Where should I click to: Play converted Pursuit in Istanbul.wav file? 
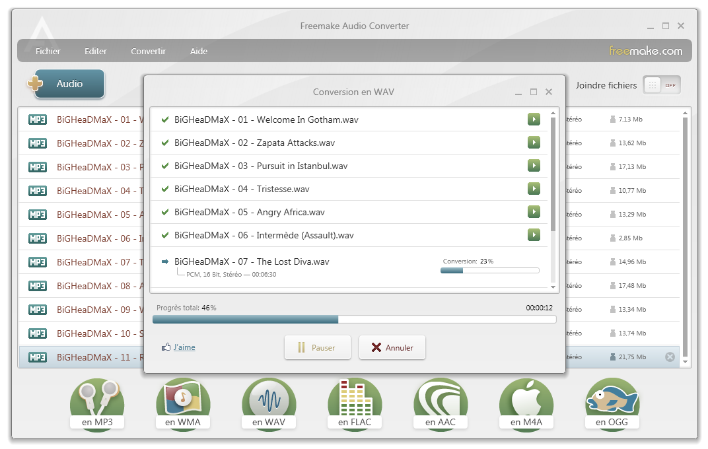coord(534,166)
